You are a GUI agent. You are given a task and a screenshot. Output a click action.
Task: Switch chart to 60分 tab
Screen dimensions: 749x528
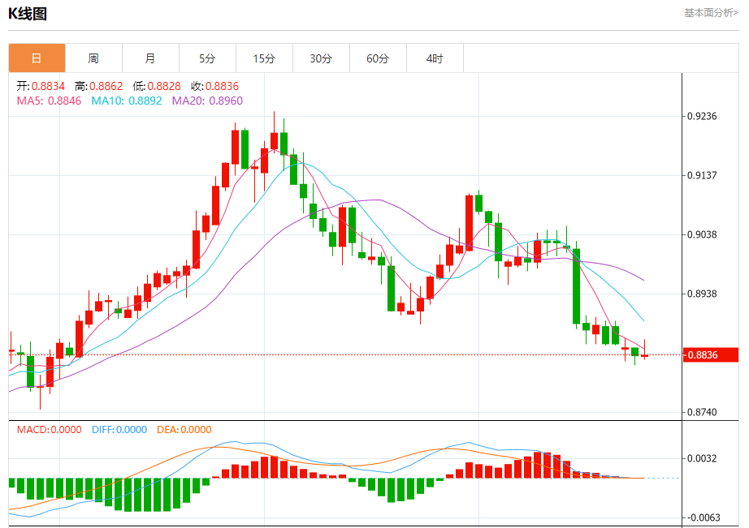pos(378,58)
